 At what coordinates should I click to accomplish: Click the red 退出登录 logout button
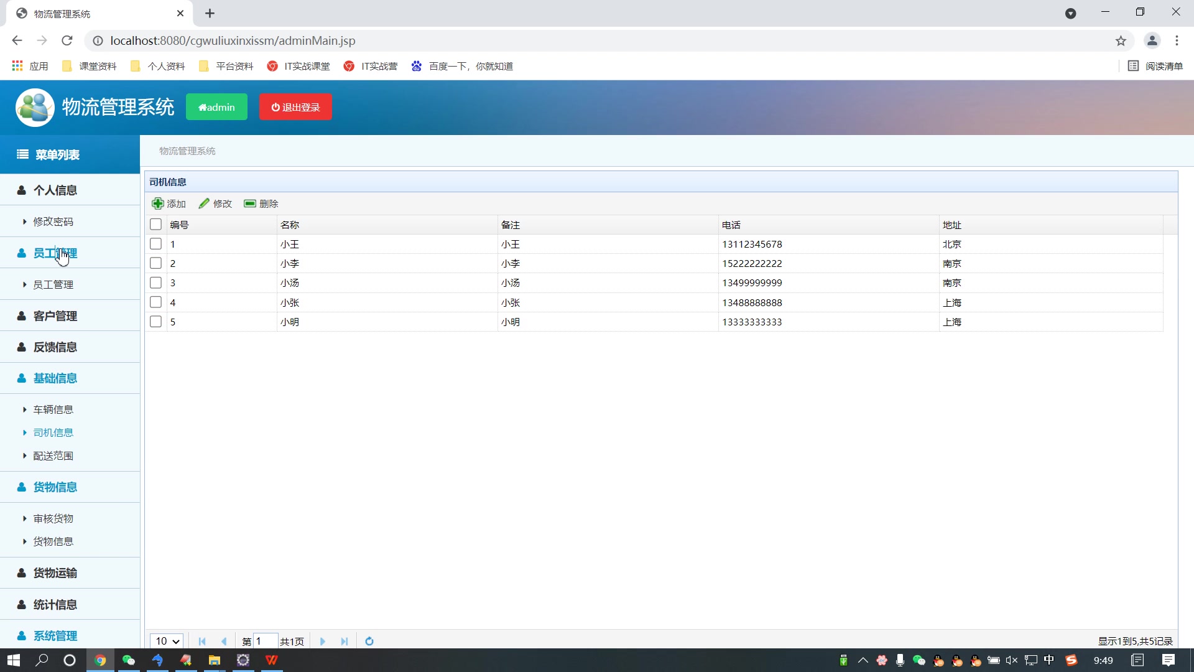tap(295, 107)
